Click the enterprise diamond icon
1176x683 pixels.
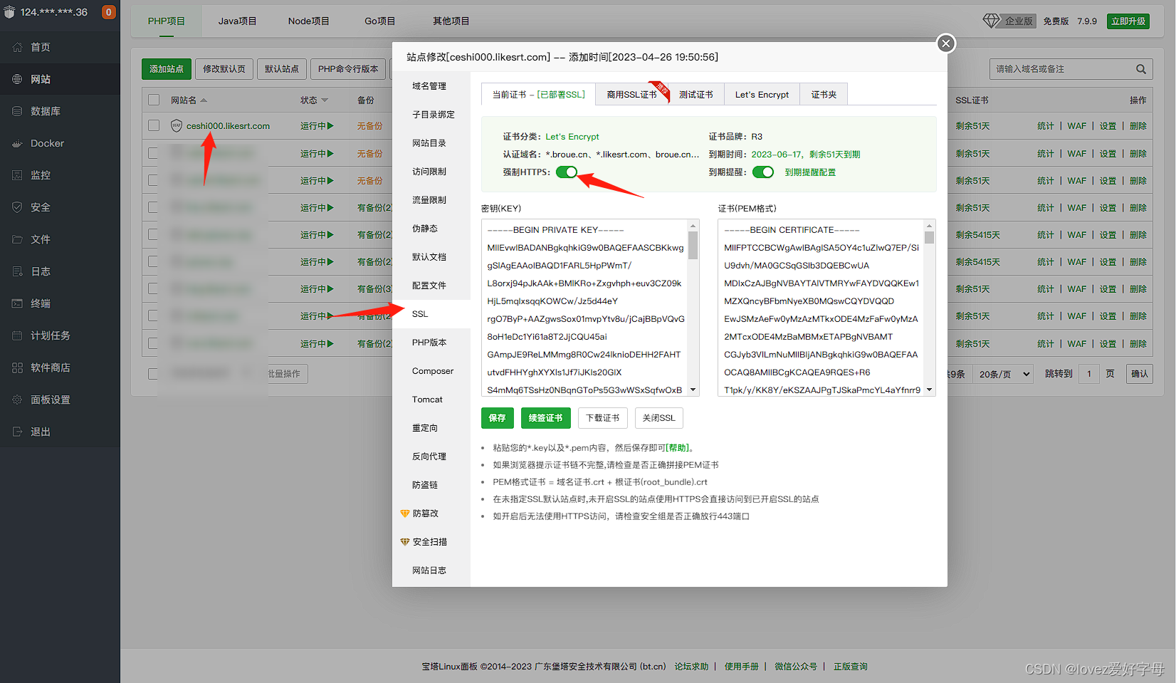pyautogui.click(x=991, y=21)
